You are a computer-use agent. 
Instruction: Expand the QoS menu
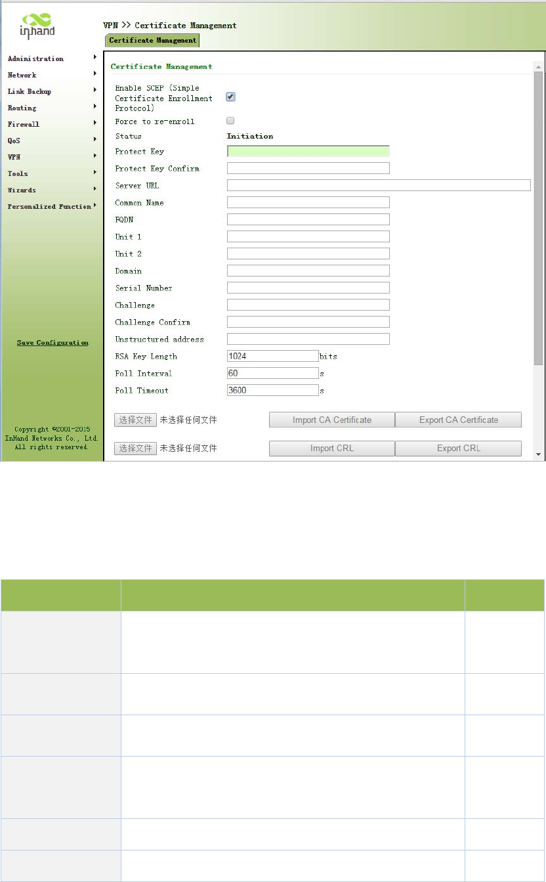point(52,141)
